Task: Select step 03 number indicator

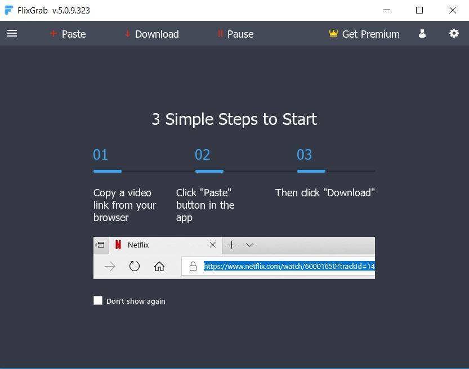Action: (304, 155)
